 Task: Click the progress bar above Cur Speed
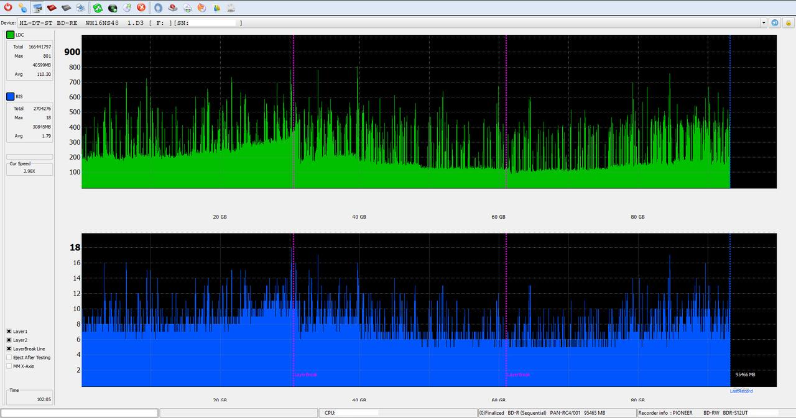click(x=29, y=157)
